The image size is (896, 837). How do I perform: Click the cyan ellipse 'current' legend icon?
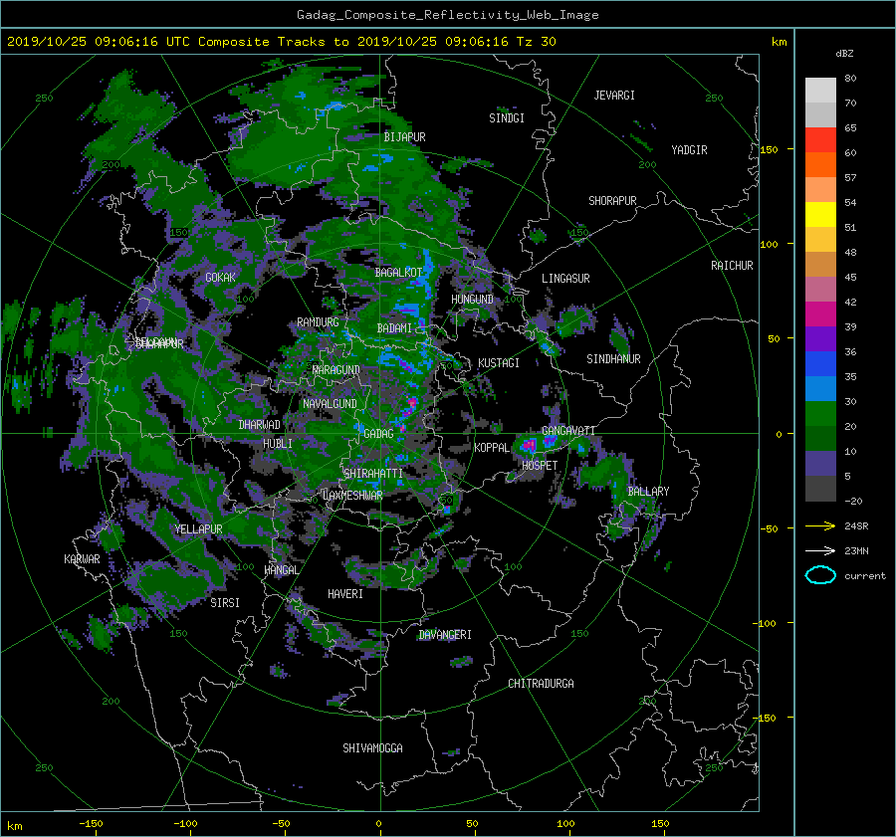[820, 575]
